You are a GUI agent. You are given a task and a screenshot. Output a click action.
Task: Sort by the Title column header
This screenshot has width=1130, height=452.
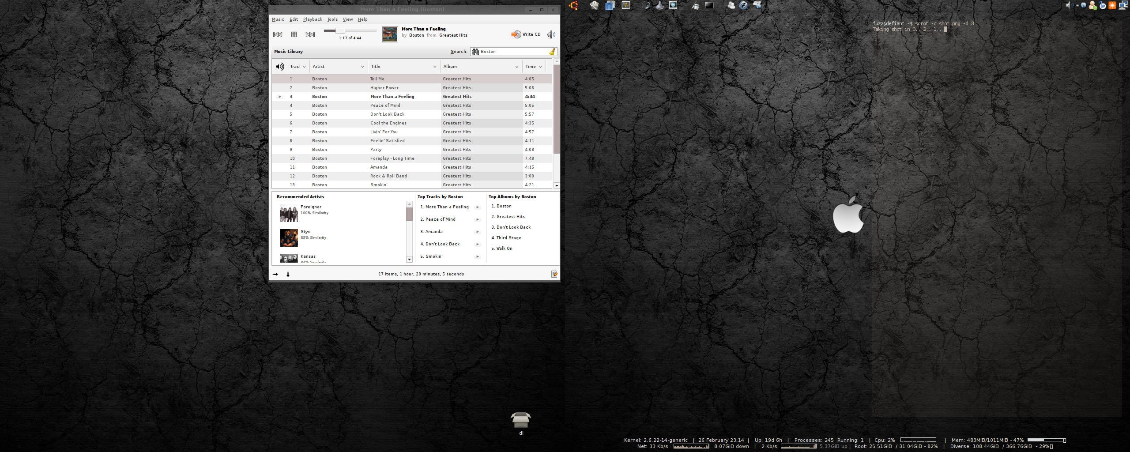(x=404, y=67)
